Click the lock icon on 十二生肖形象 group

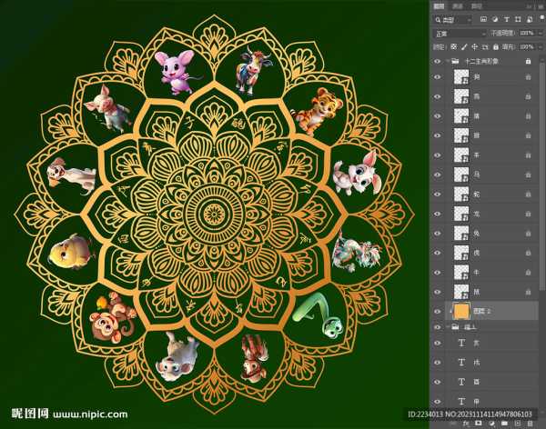coord(528,61)
